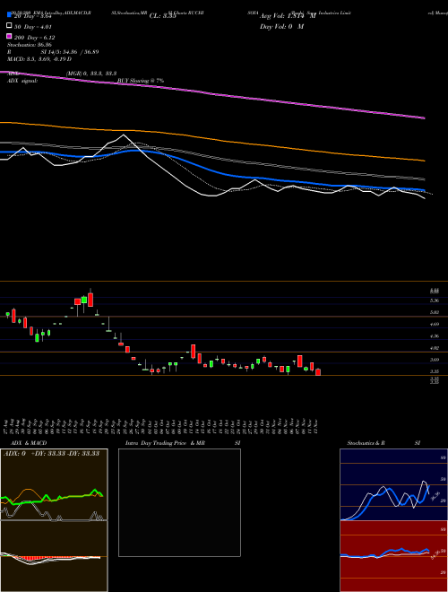The width and height of the screenshot is (448, 592).
Task: Click the magenta 200 Day legend swatch
Action: click(x=9, y=37)
